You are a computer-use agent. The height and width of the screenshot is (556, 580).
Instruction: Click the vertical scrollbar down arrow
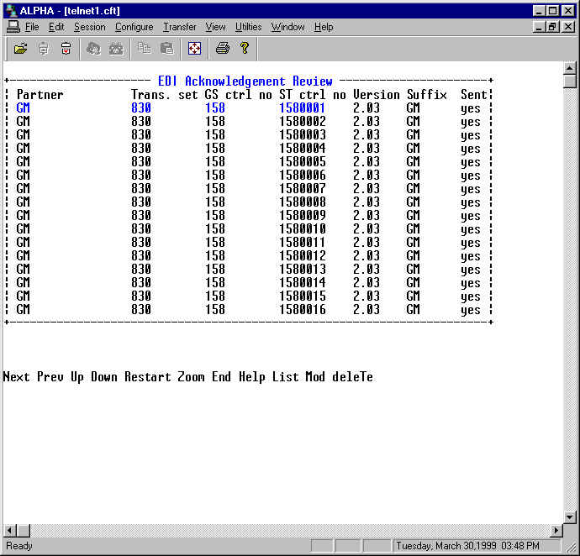click(x=570, y=517)
